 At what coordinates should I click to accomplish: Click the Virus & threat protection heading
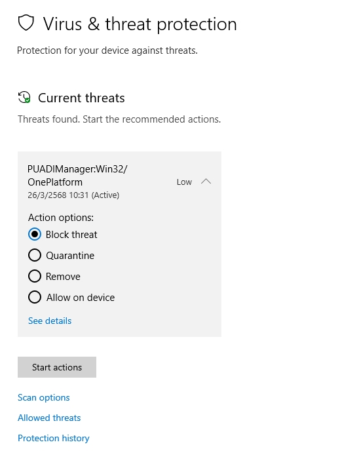(x=140, y=24)
